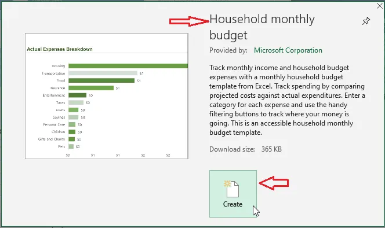This screenshot has height=228, width=385.
Task: Open the Microsoft Corporation provider link
Action: point(288,50)
